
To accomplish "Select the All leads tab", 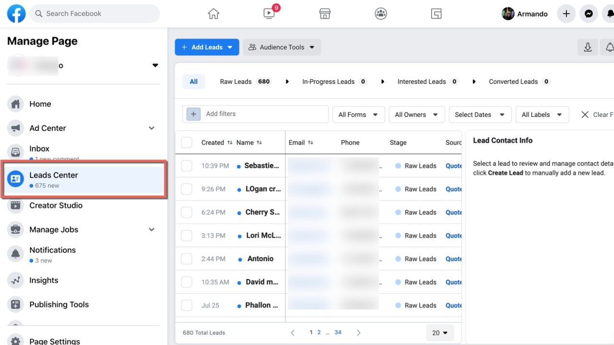I will point(194,81).
